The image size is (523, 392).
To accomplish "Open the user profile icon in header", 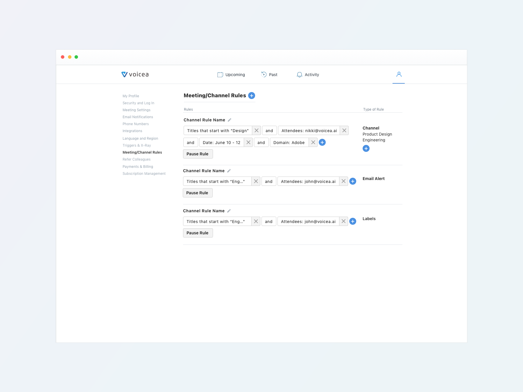I will [x=399, y=75].
